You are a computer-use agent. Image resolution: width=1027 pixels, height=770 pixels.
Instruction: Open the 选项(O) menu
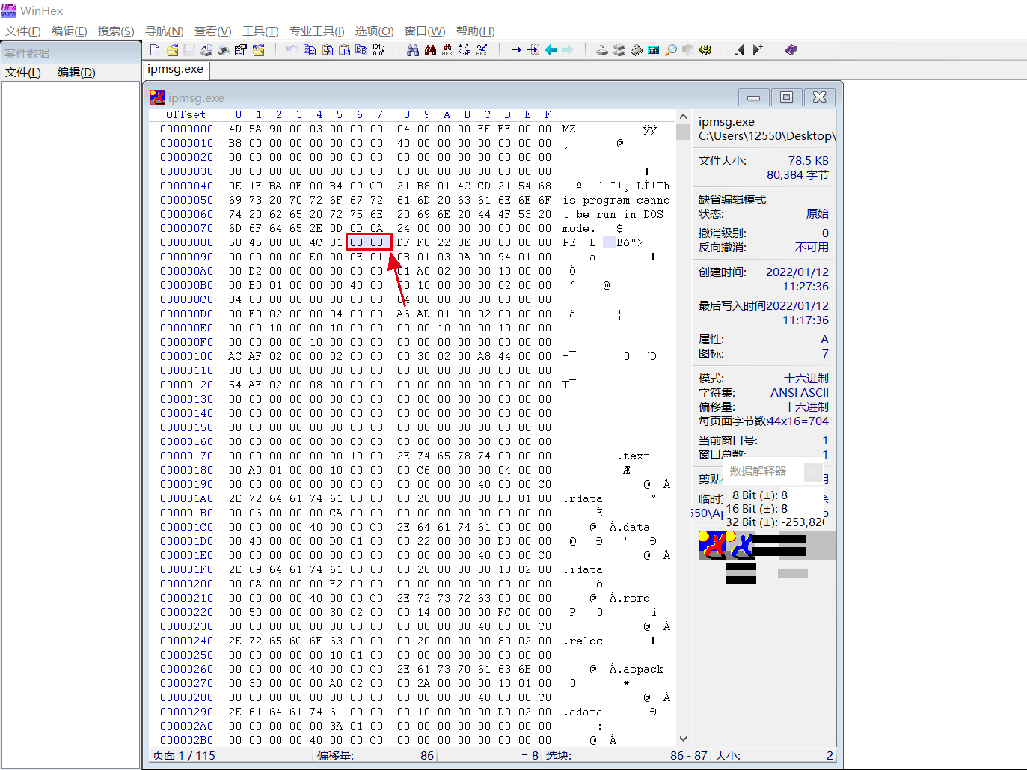coord(374,31)
